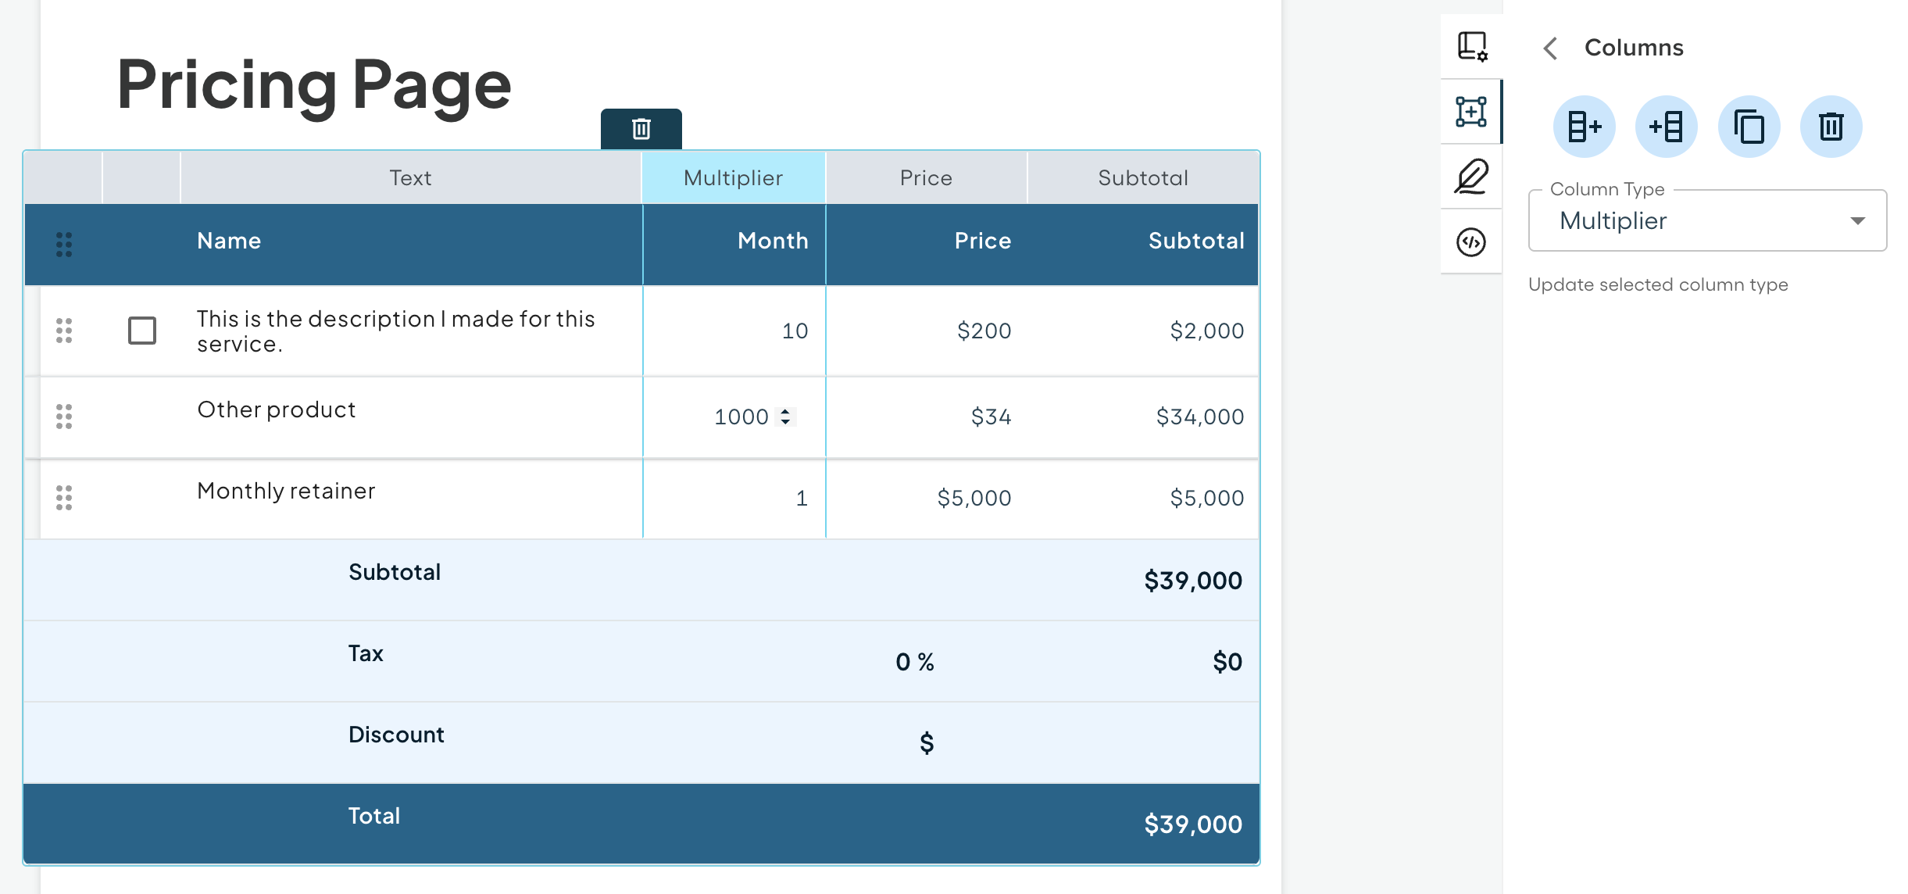
Task: Open the Column Type dropdown
Action: (x=1707, y=221)
